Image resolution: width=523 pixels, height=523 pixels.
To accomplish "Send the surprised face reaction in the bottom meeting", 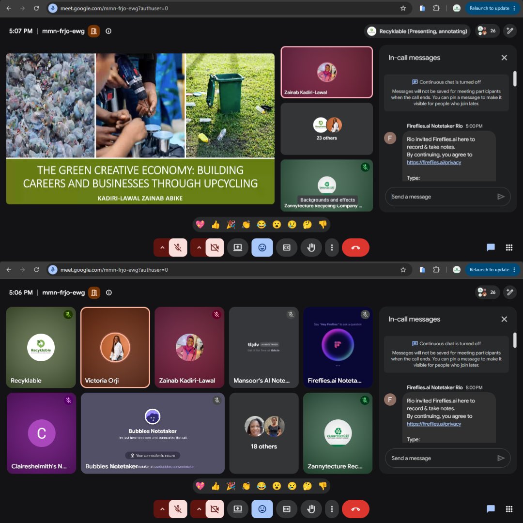I will tap(277, 486).
